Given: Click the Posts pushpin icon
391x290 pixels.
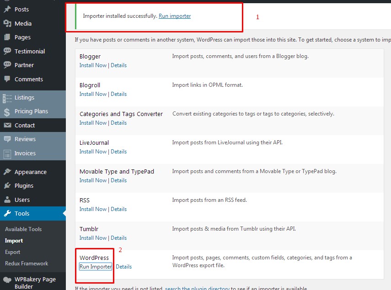Looking at the screenshot, I should 7,10.
